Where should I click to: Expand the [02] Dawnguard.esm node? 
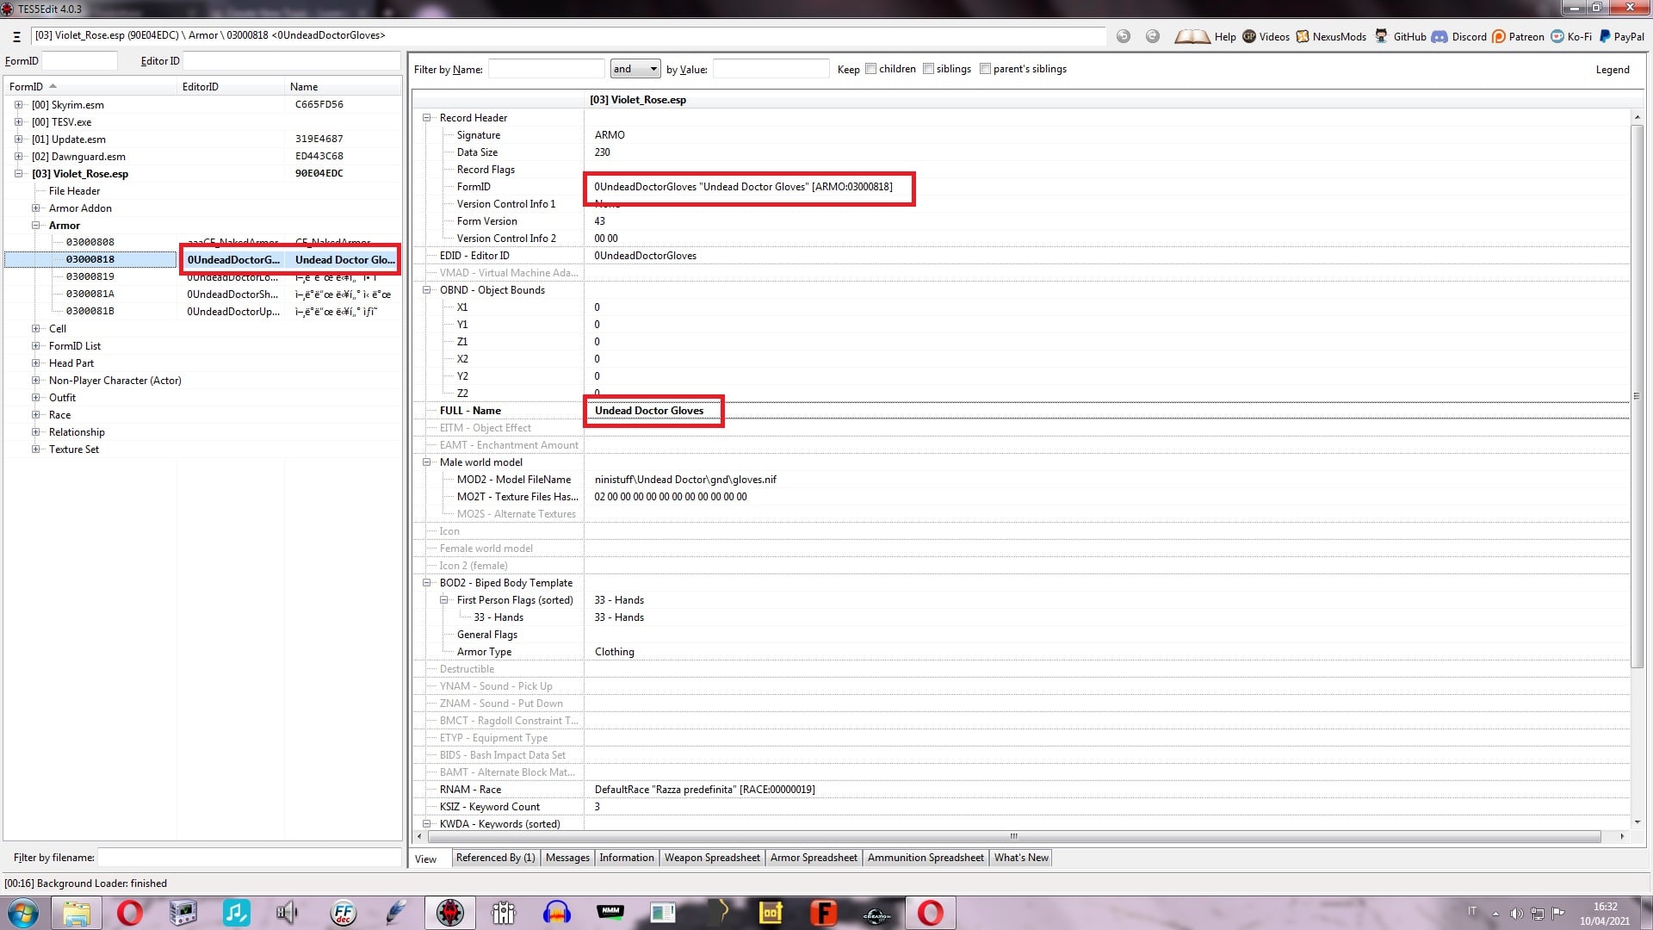(18, 157)
